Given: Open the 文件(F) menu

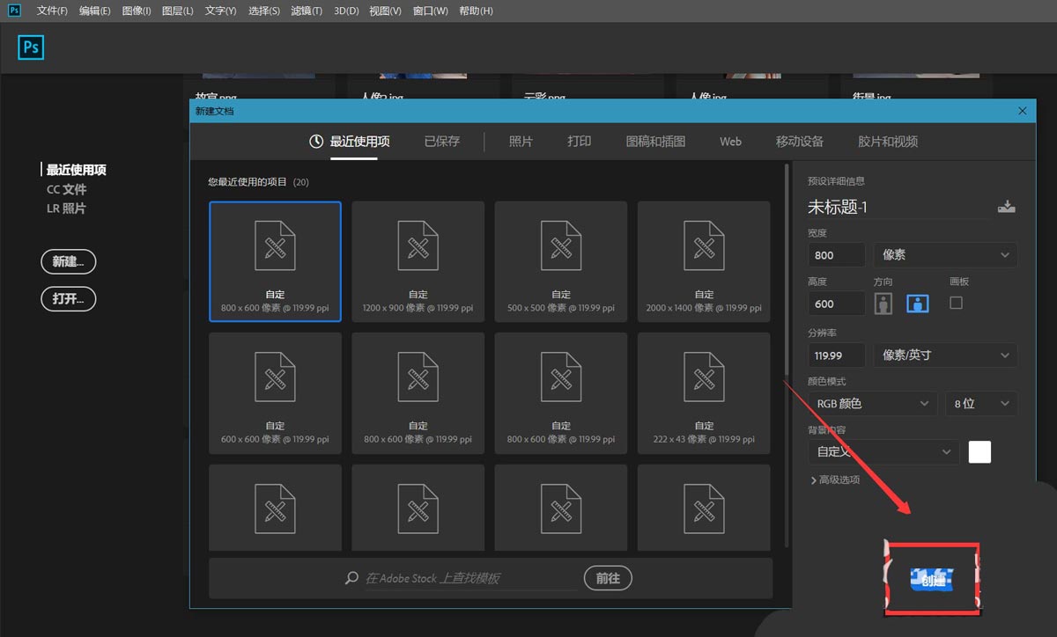Looking at the screenshot, I should 52,11.
